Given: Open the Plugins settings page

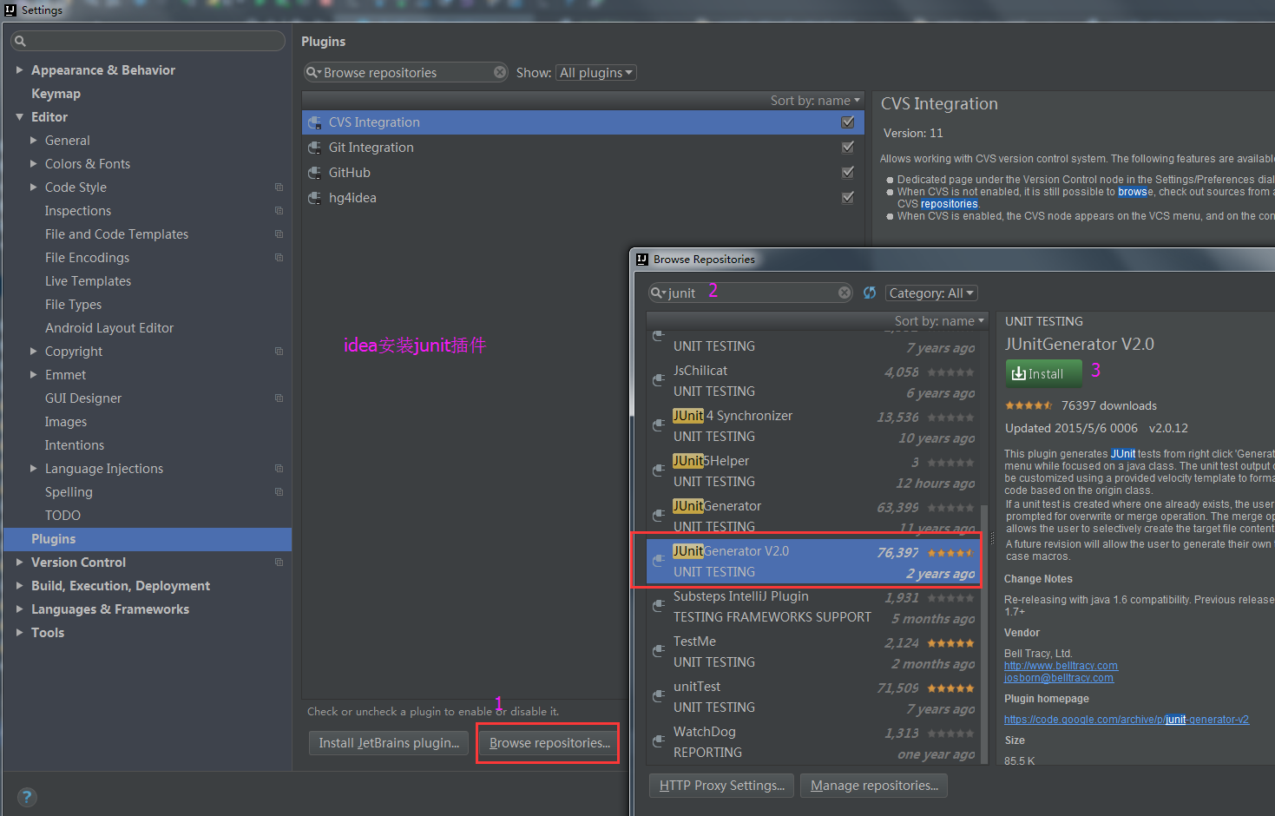Looking at the screenshot, I should 147,538.
